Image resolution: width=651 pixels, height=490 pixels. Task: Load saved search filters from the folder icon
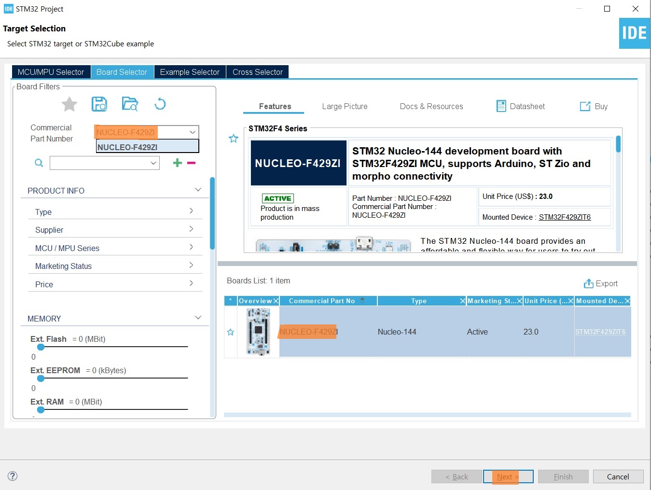click(x=130, y=104)
